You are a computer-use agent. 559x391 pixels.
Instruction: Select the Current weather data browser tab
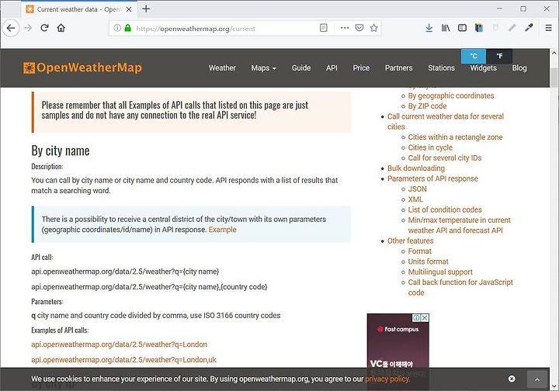coord(79,9)
